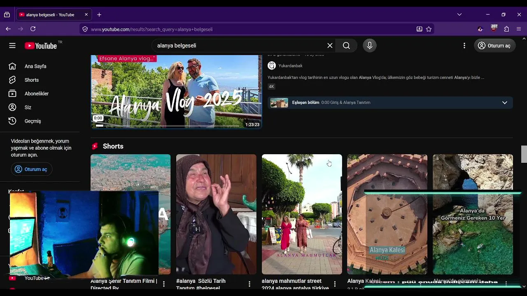Click the page vertical scrollbar thumb
The image size is (527, 296).
pyautogui.click(x=524, y=154)
